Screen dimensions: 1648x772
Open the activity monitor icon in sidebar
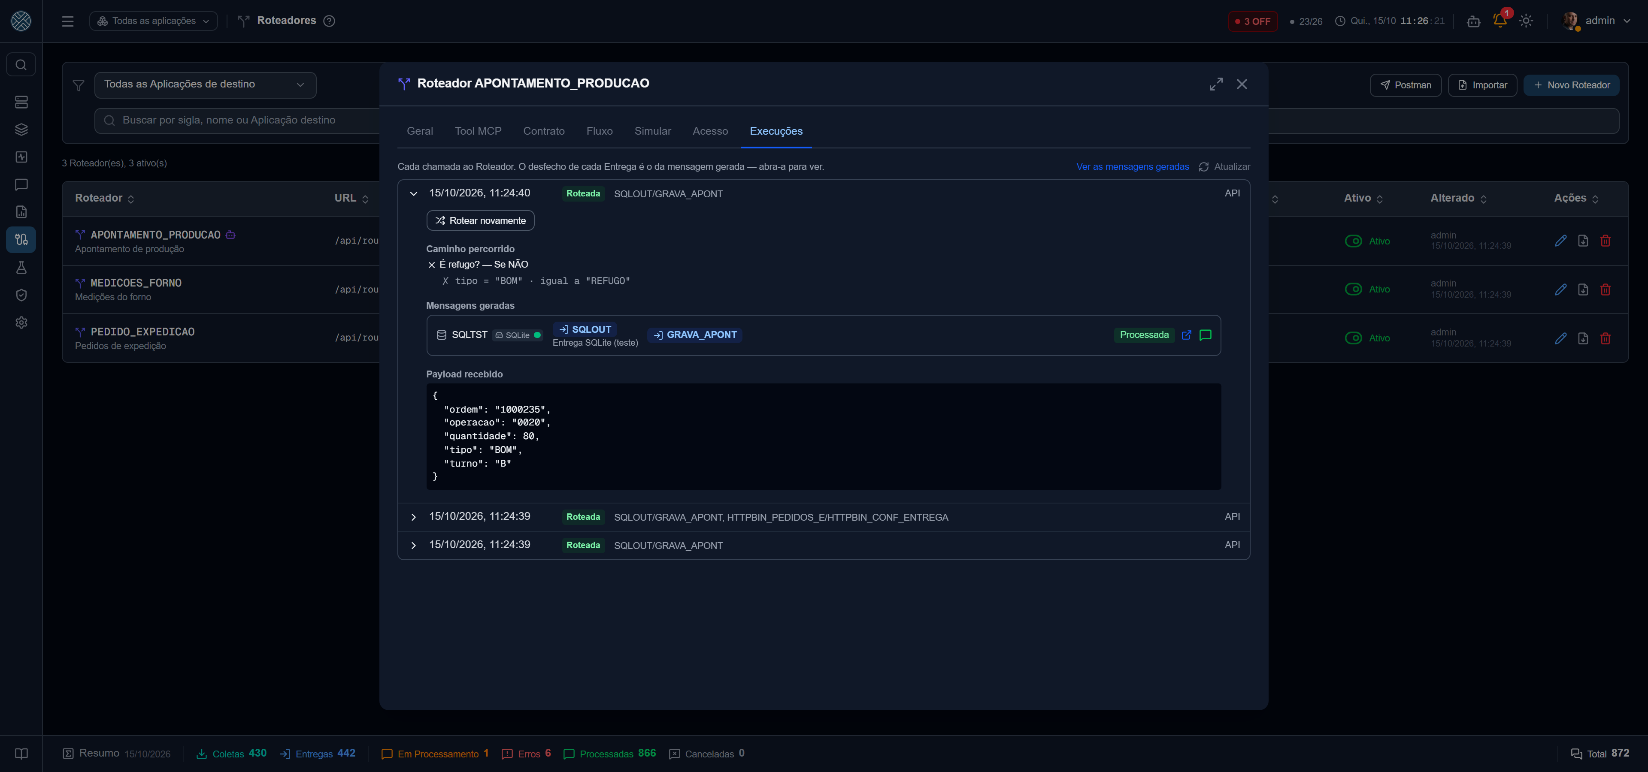(21, 157)
